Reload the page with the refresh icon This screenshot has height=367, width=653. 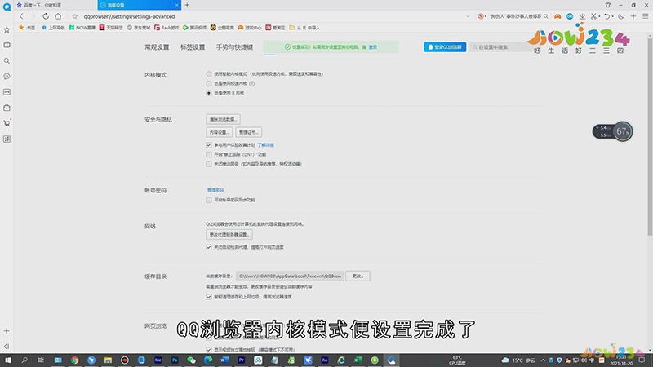pos(46,16)
